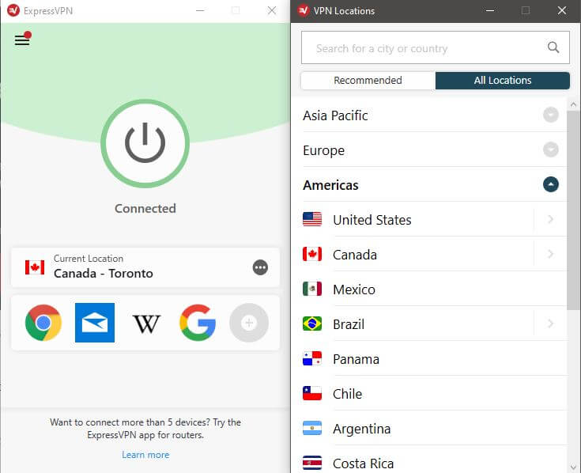Close the VPN Locations window
This screenshot has height=473, width=581.
coord(562,10)
